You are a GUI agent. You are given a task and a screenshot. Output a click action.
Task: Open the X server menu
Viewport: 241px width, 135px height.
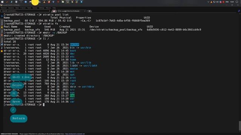23,8
